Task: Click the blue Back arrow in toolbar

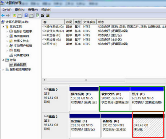Action: pos(3,15)
